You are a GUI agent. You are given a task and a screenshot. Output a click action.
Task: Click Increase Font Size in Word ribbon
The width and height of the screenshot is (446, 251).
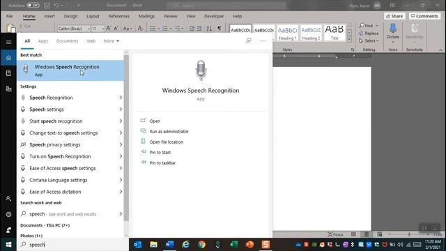(x=109, y=28)
